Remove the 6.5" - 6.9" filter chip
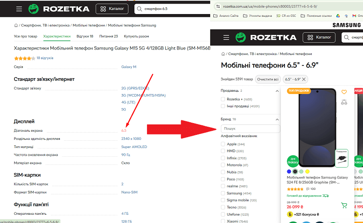Screen dimensions: 363x223 304,79
